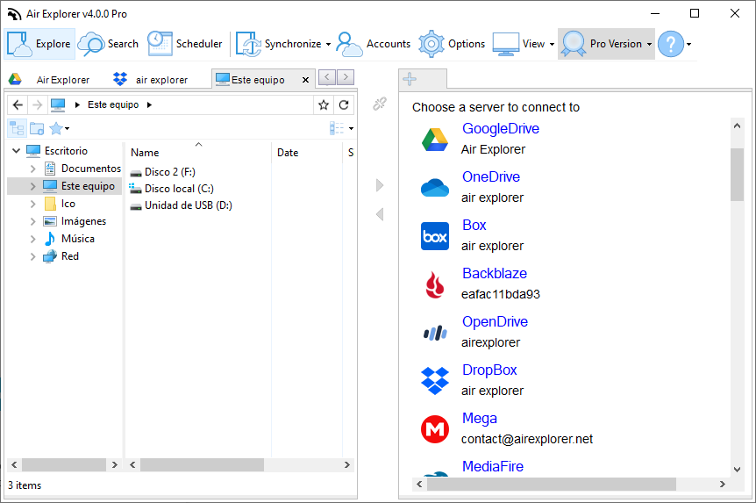The image size is (756, 503).
Task: Click Este equipo in the address bar
Action: pos(113,104)
